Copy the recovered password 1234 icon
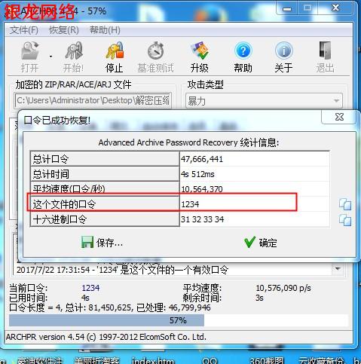Viewport: 361px width, 364px height. point(345,204)
